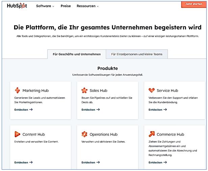Click the Sales Hub star icon
208x171 pixels.
click(85, 90)
